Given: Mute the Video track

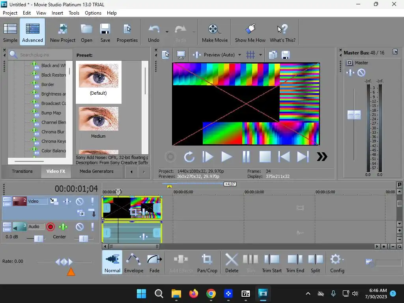Looking at the screenshot, I should coord(80,201).
